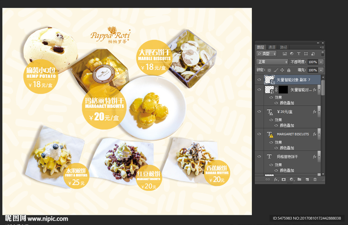Click the text layer icon of MARGARET BISCUITS
Viewport: 348px width, 225px height.
click(x=270, y=134)
